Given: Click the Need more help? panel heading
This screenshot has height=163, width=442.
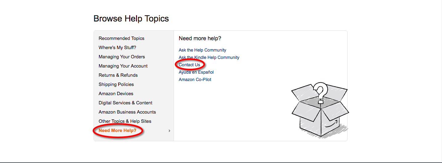Looking at the screenshot, I should click(200, 38).
